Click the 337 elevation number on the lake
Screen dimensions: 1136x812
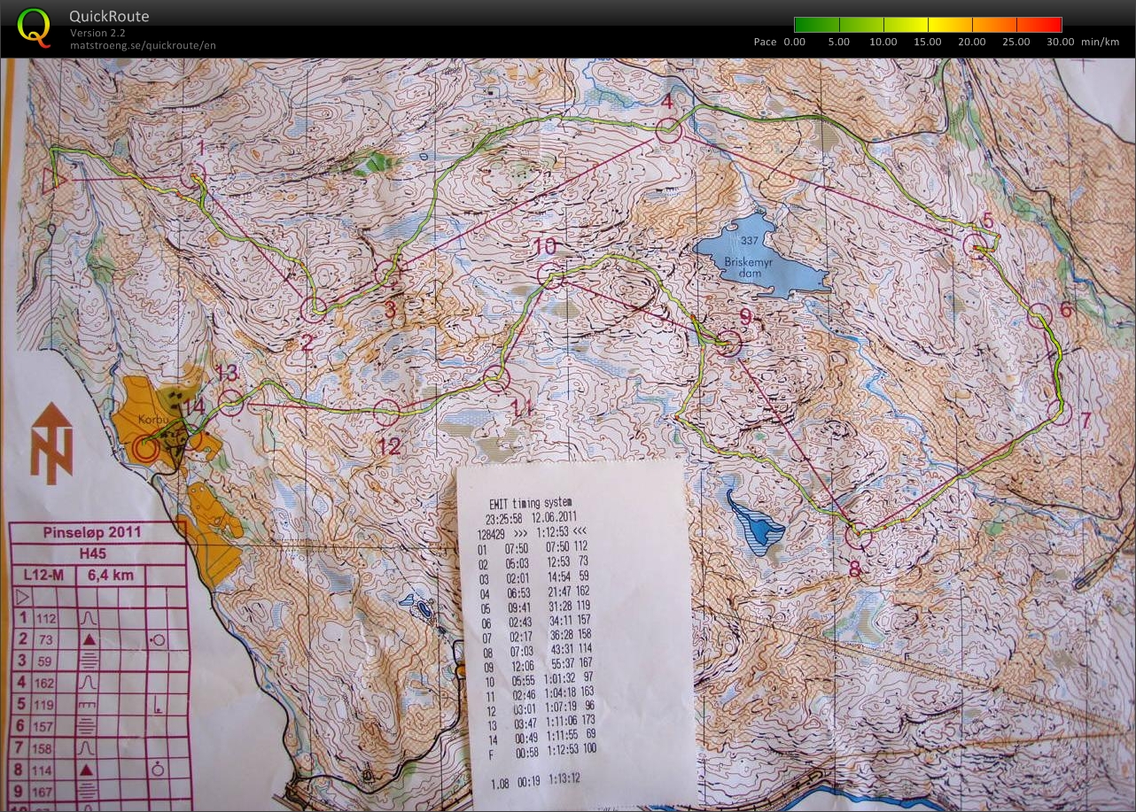point(750,242)
